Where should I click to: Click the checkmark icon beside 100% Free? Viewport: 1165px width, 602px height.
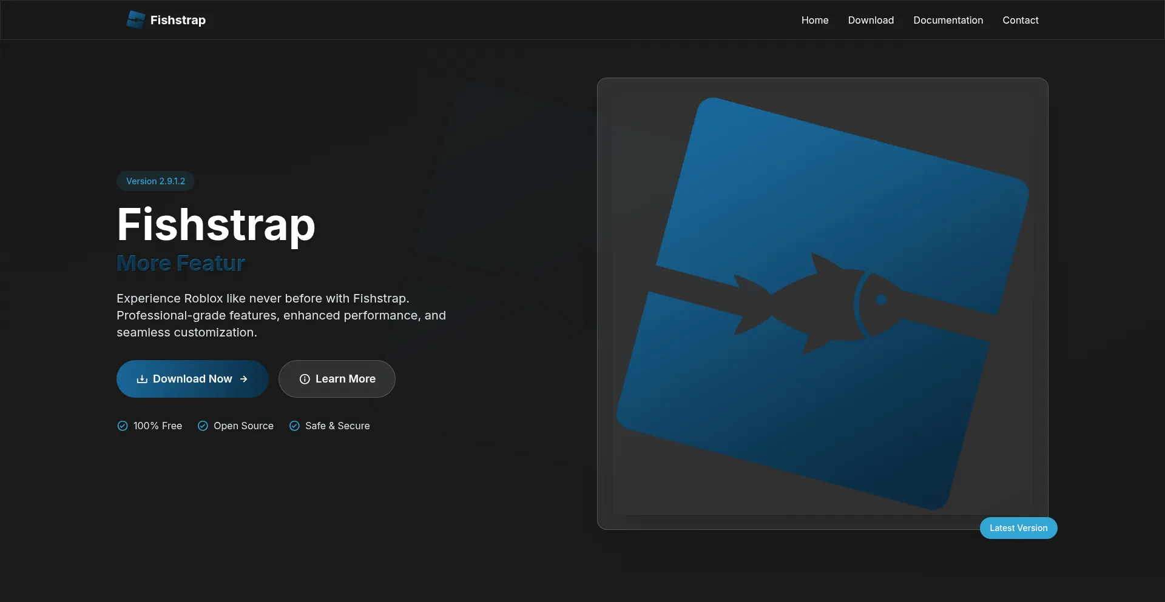tap(123, 426)
